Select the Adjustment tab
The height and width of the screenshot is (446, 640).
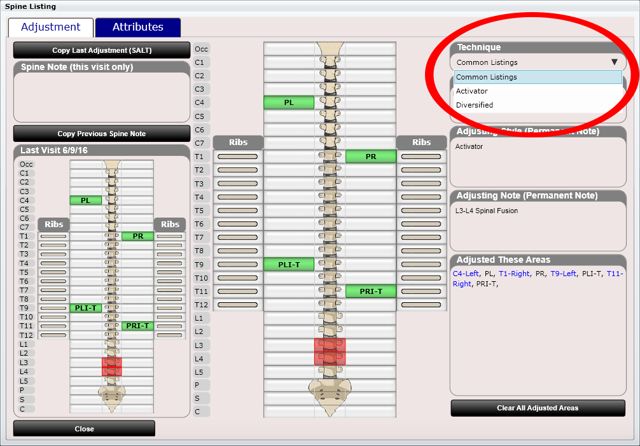(x=51, y=27)
